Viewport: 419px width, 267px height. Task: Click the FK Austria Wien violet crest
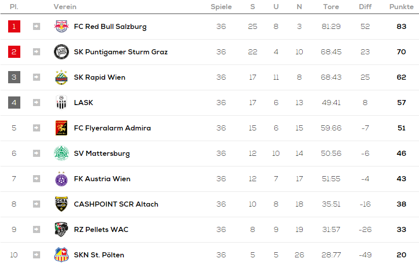(x=61, y=179)
